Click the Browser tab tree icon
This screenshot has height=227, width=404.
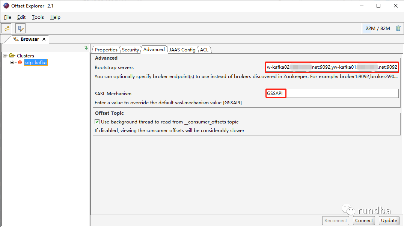pos(16,39)
